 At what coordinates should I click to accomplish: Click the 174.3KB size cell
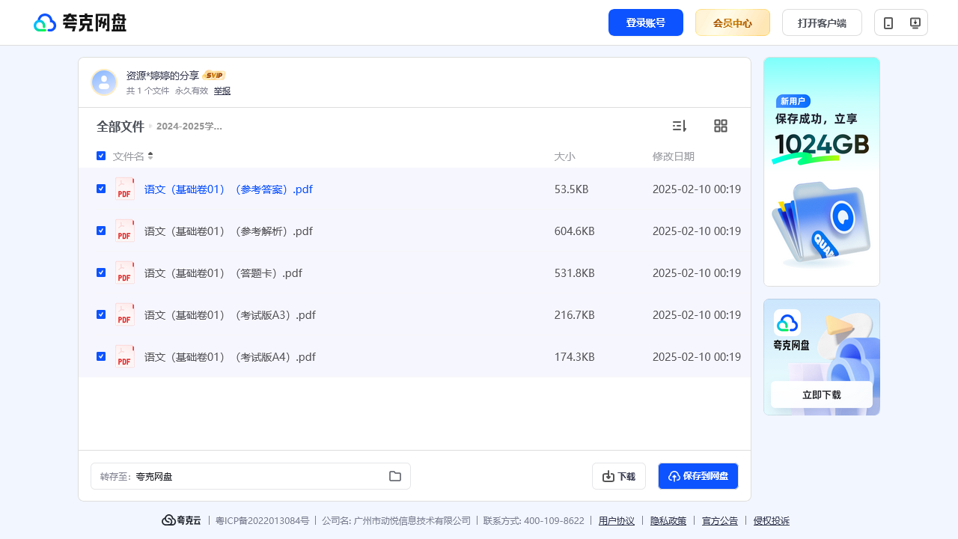coord(575,357)
